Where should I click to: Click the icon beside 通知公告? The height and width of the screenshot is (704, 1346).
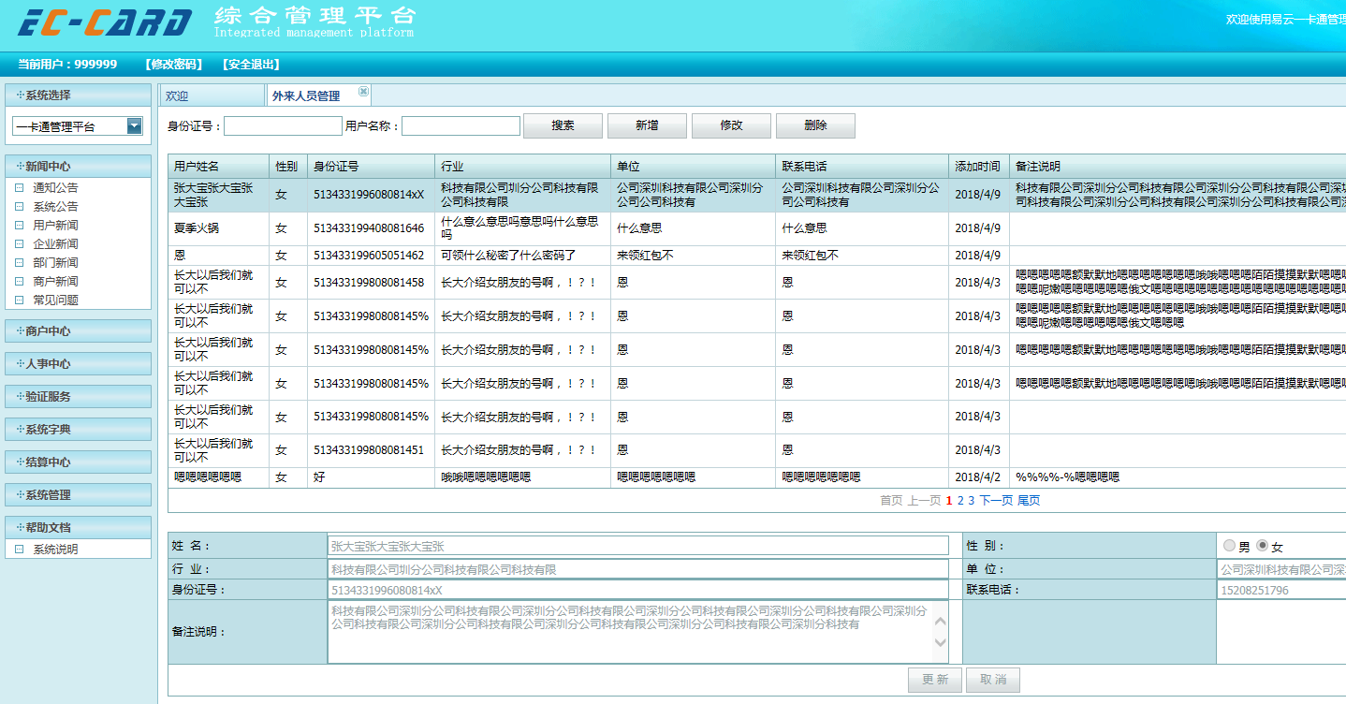[19, 188]
